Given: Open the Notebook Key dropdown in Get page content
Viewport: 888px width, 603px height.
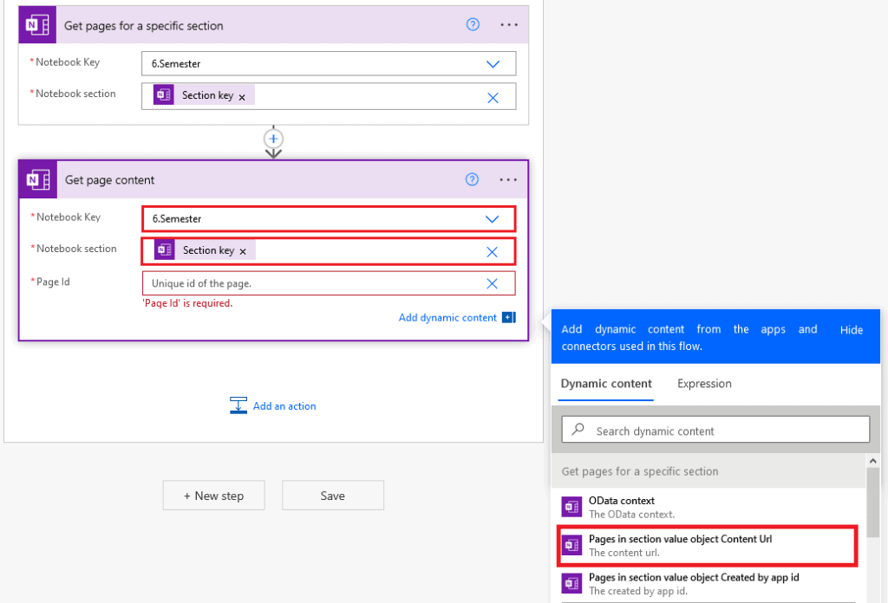Looking at the screenshot, I should tap(493, 217).
